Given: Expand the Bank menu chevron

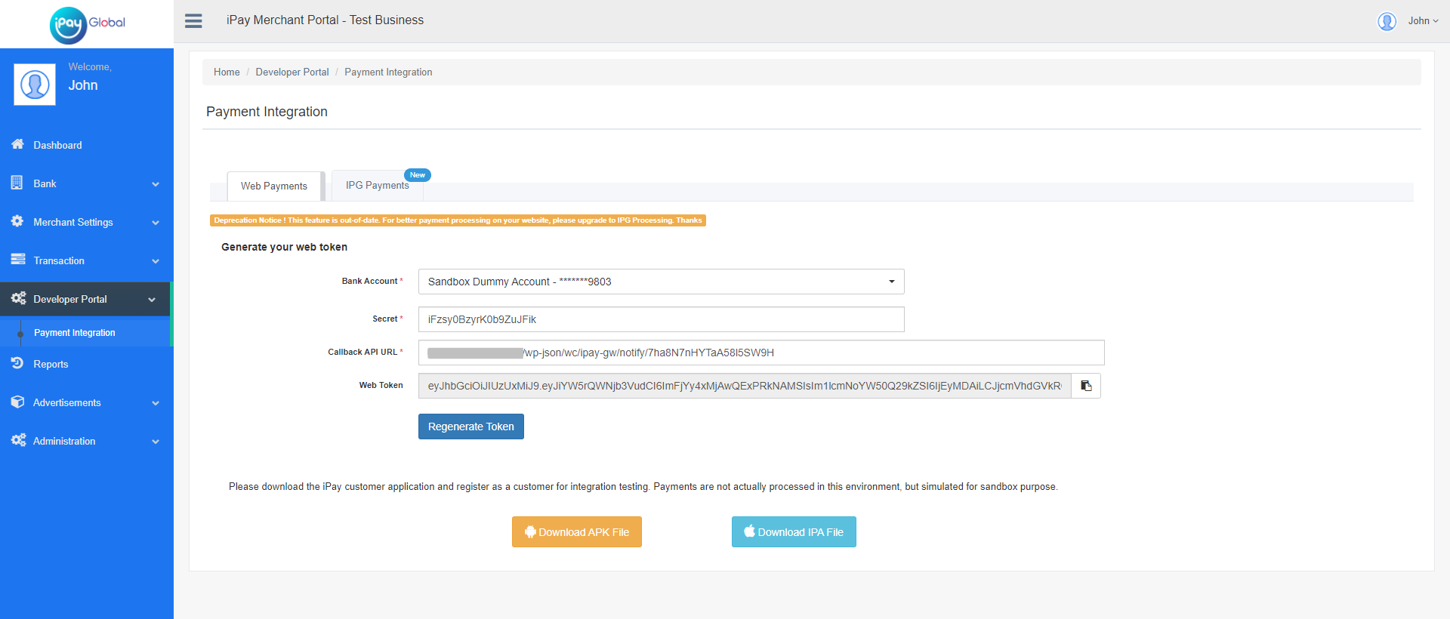Looking at the screenshot, I should pos(156,184).
